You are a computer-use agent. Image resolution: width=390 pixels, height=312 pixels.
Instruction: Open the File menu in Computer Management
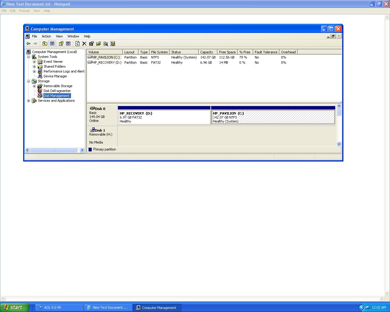tap(34, 36)
